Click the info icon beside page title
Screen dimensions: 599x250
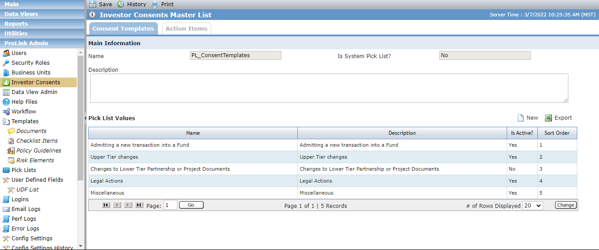coord(93,15)
